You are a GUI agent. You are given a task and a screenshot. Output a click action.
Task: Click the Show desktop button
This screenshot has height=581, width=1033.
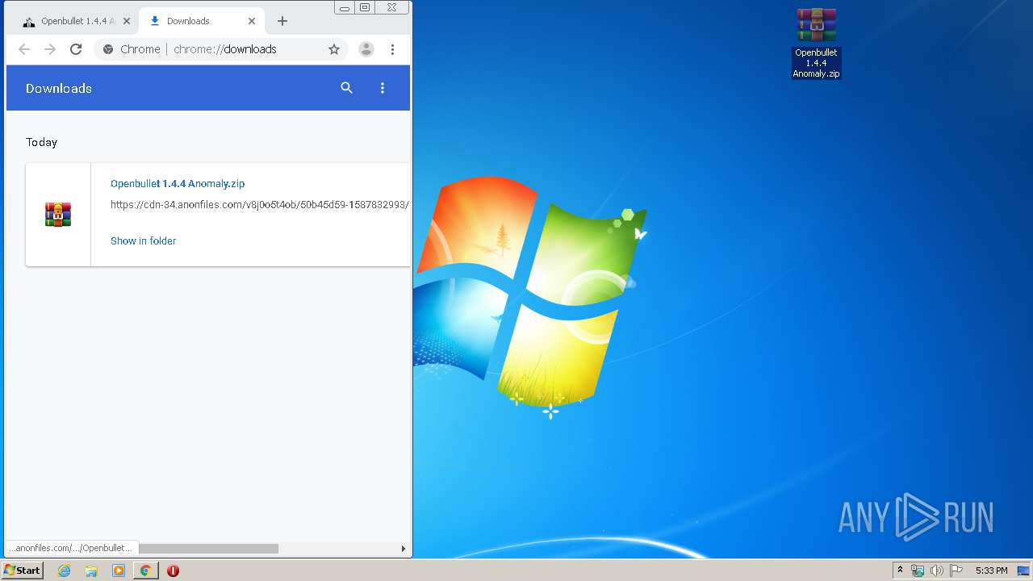[x=1024, y=571]
